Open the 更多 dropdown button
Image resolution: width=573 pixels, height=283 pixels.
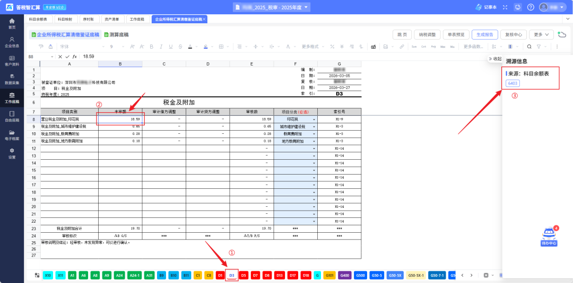coord(542,34)
